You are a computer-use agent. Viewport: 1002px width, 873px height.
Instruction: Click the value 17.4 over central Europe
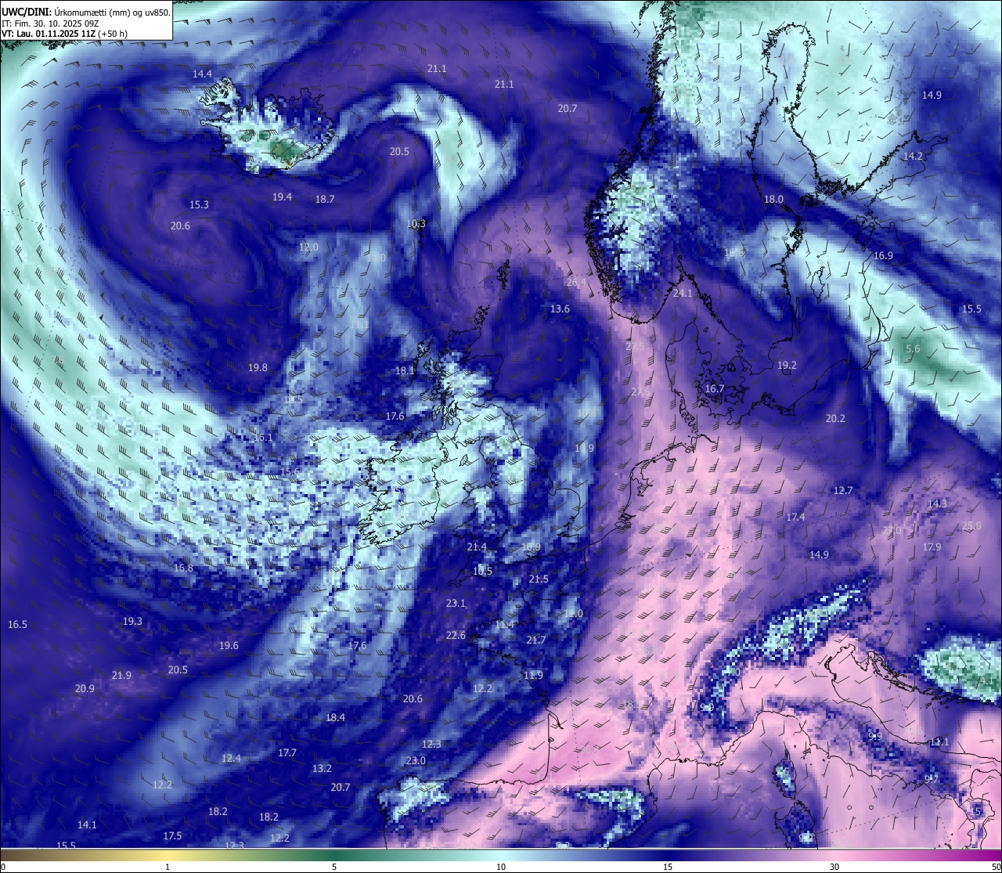[795, 517]
